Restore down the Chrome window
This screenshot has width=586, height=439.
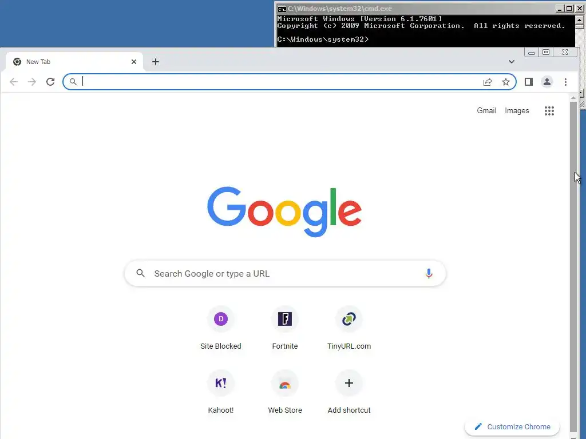546,52
